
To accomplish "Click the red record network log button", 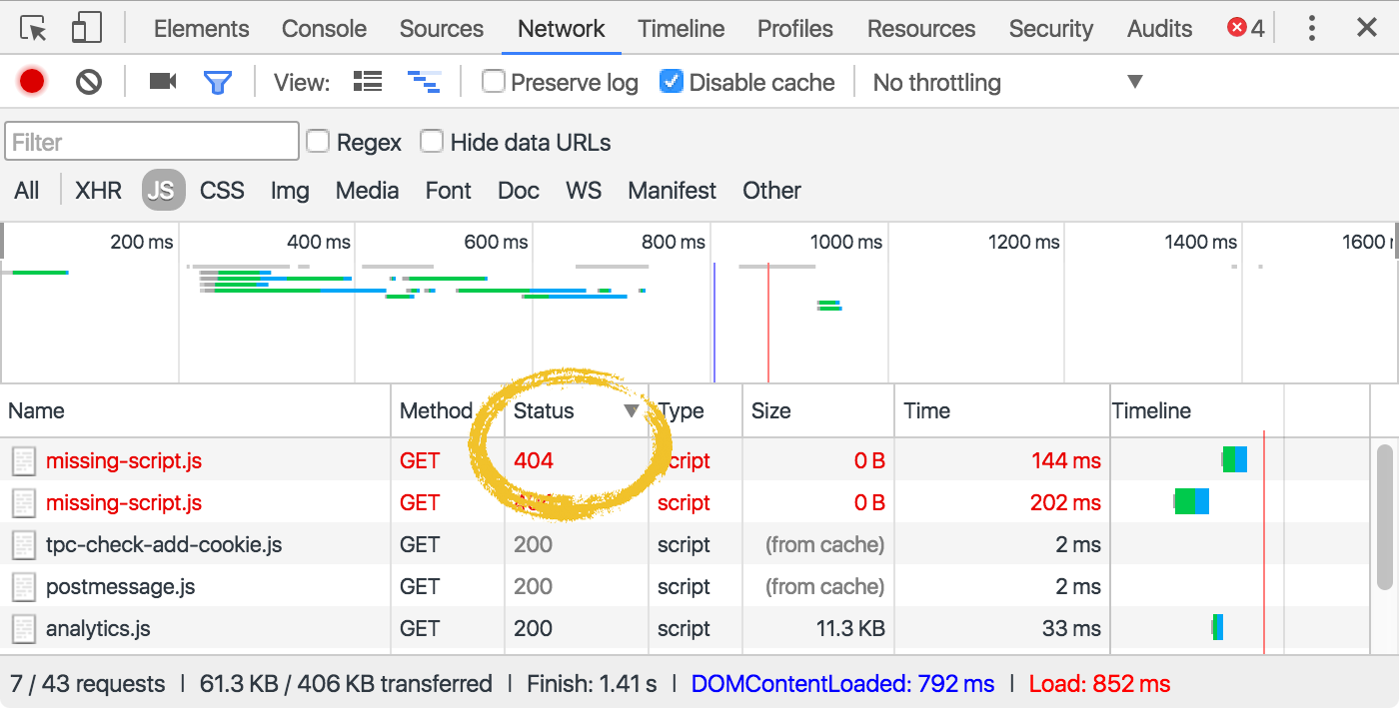I will tap(31, 82).
